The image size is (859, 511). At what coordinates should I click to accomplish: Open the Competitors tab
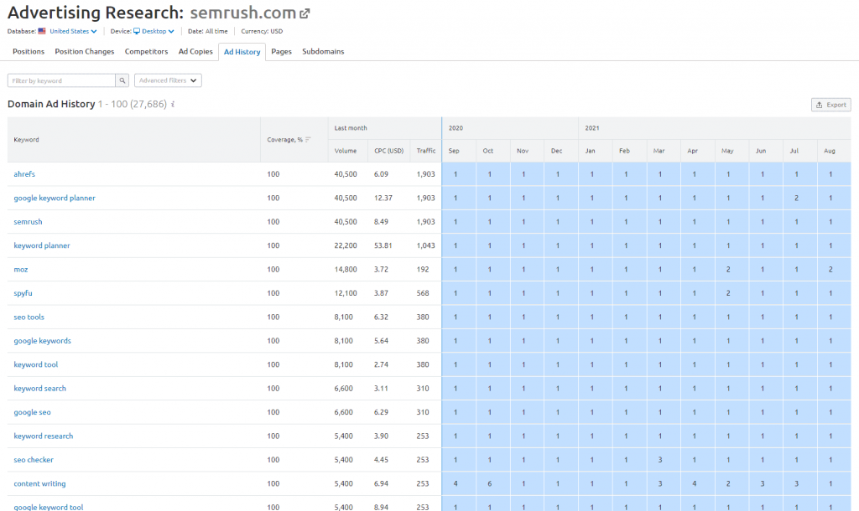(146, 51)
